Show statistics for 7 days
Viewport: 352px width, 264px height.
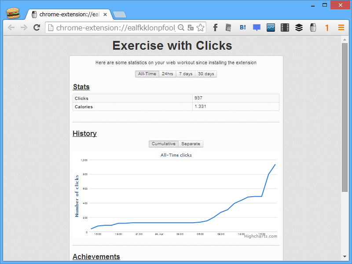186,74
